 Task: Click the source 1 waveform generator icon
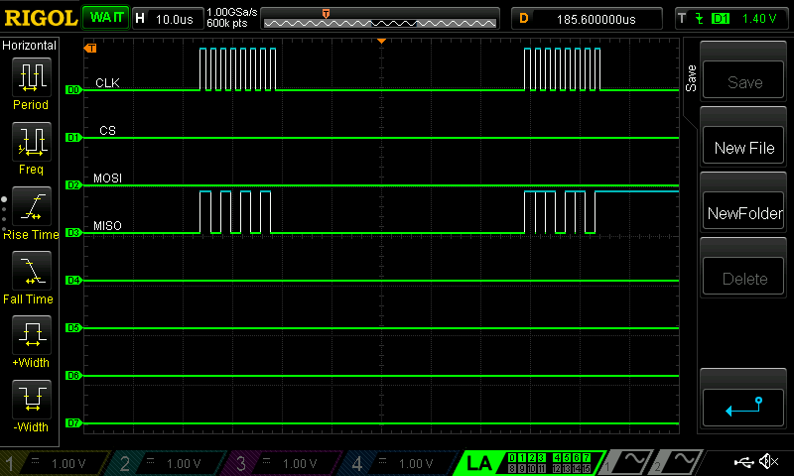625,462
